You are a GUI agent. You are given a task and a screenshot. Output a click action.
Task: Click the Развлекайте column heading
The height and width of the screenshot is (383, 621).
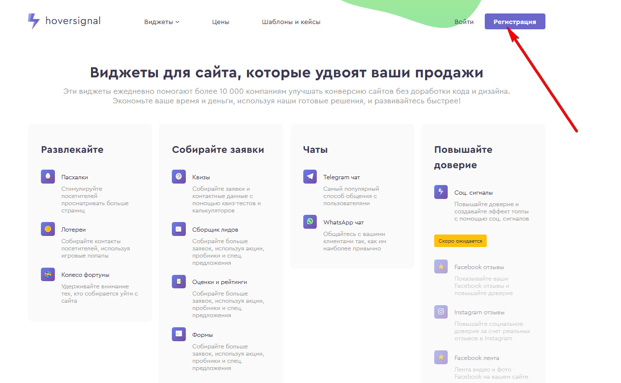pyautogui.click(x=72, y=149)
